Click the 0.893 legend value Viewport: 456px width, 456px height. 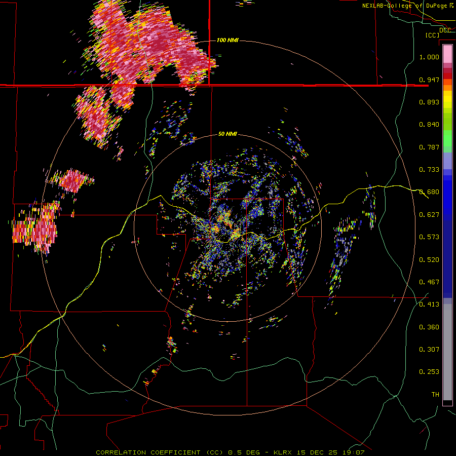click(x=429, y=102)
